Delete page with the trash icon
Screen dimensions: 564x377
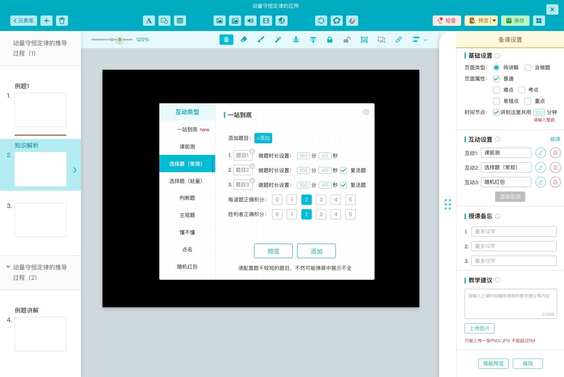tap(62, 21)
